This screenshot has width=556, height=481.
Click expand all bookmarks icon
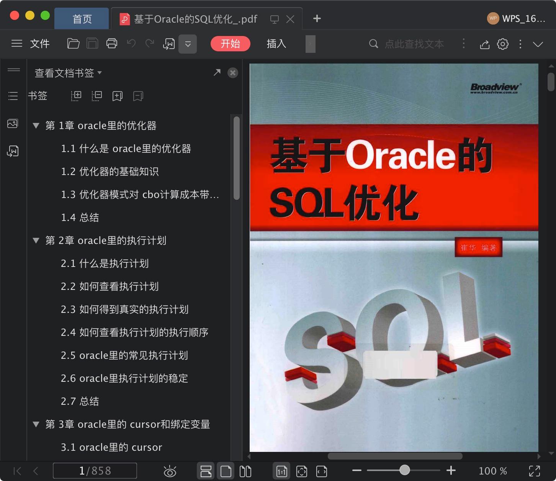click(x=76, y=96)
